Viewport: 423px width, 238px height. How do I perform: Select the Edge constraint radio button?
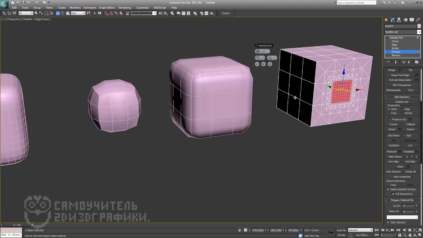click(x=402, y=109)
